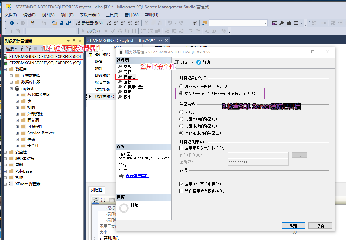Select 失败和成功的登录(B) radio button
Screen dimensions: 346x240
point(181,133)
